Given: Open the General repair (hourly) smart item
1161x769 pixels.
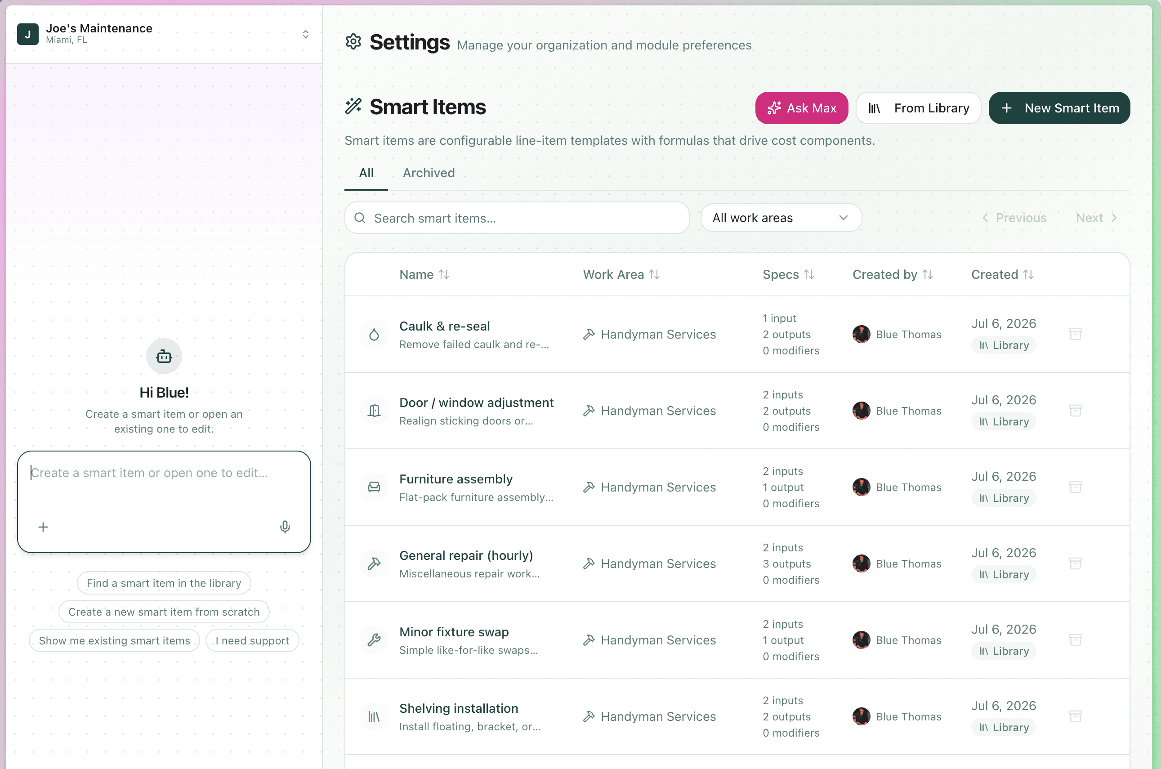Looking at the screenshot, I should point(466,556).
